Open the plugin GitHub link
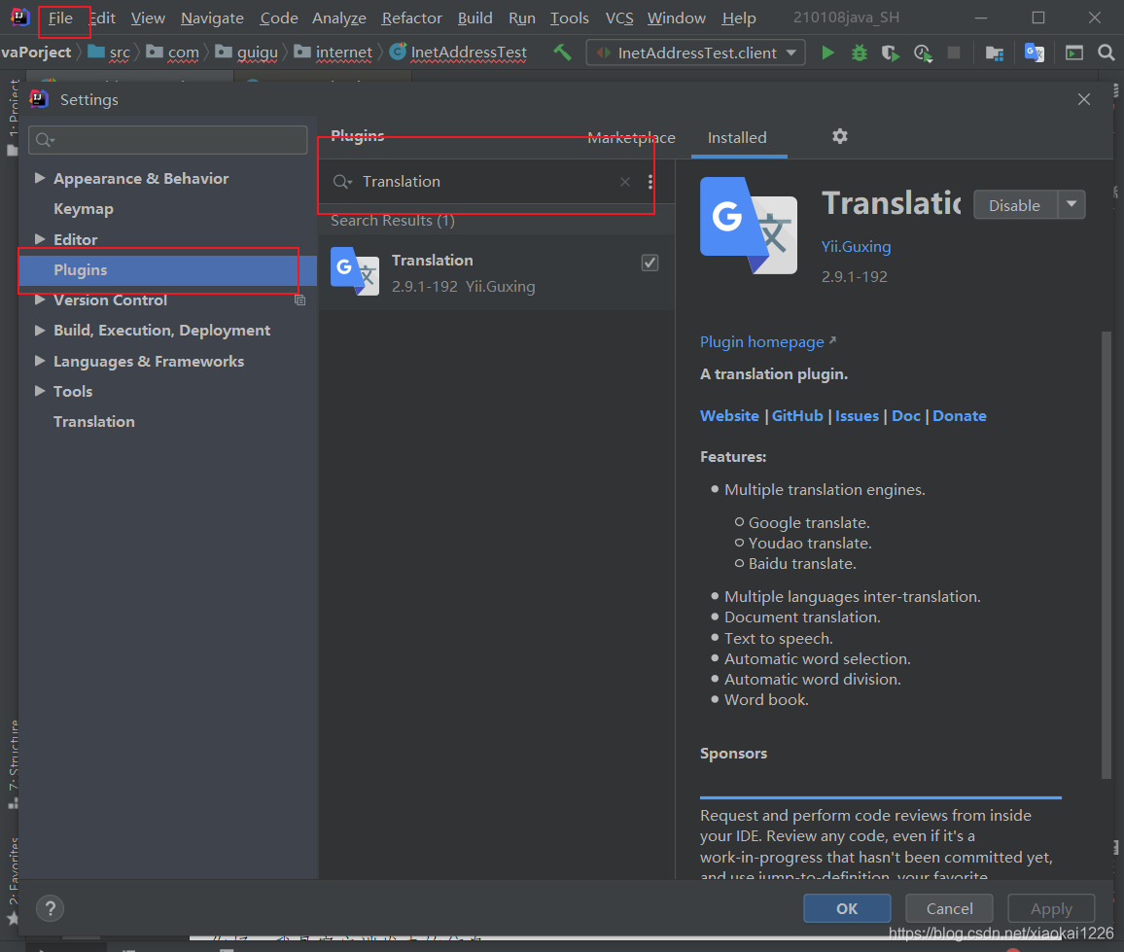The width and height of the screenshot is (1124, 952). 797,416
